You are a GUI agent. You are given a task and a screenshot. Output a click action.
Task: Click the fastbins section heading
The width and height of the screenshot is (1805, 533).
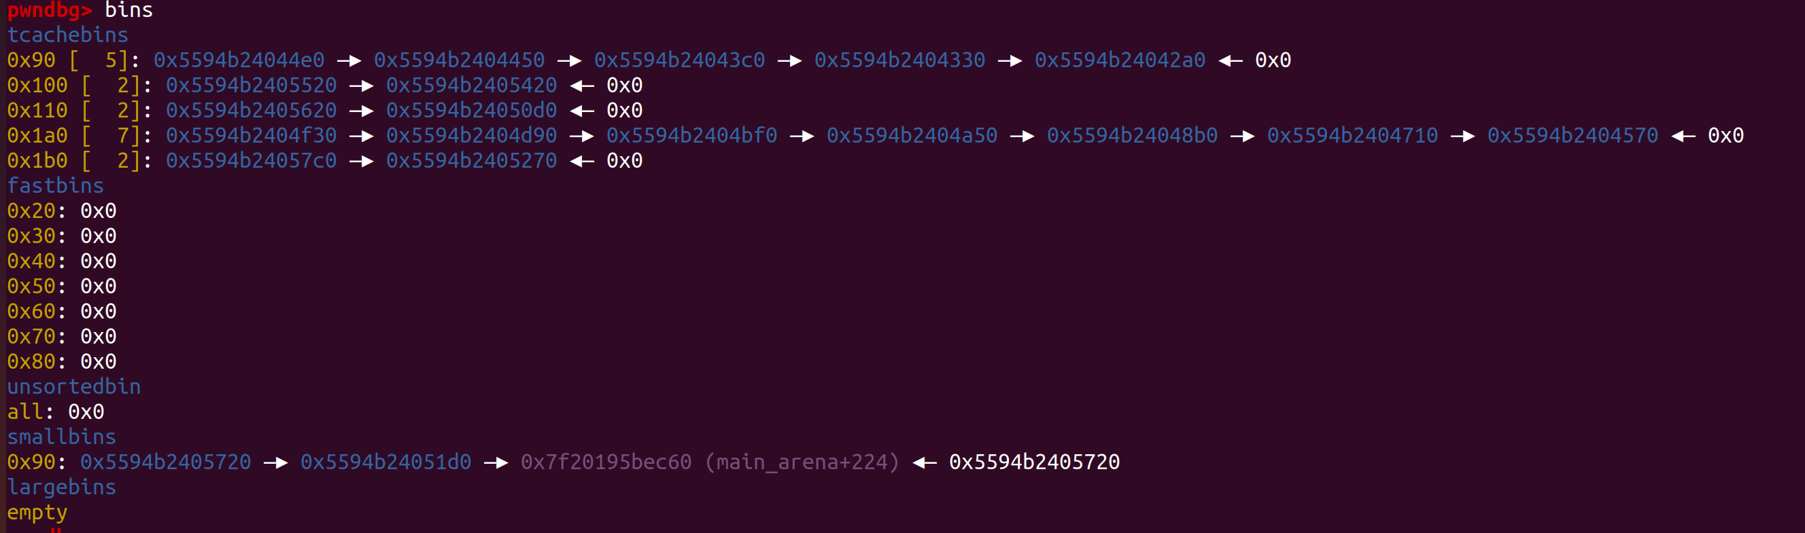(x=55, y=185)
